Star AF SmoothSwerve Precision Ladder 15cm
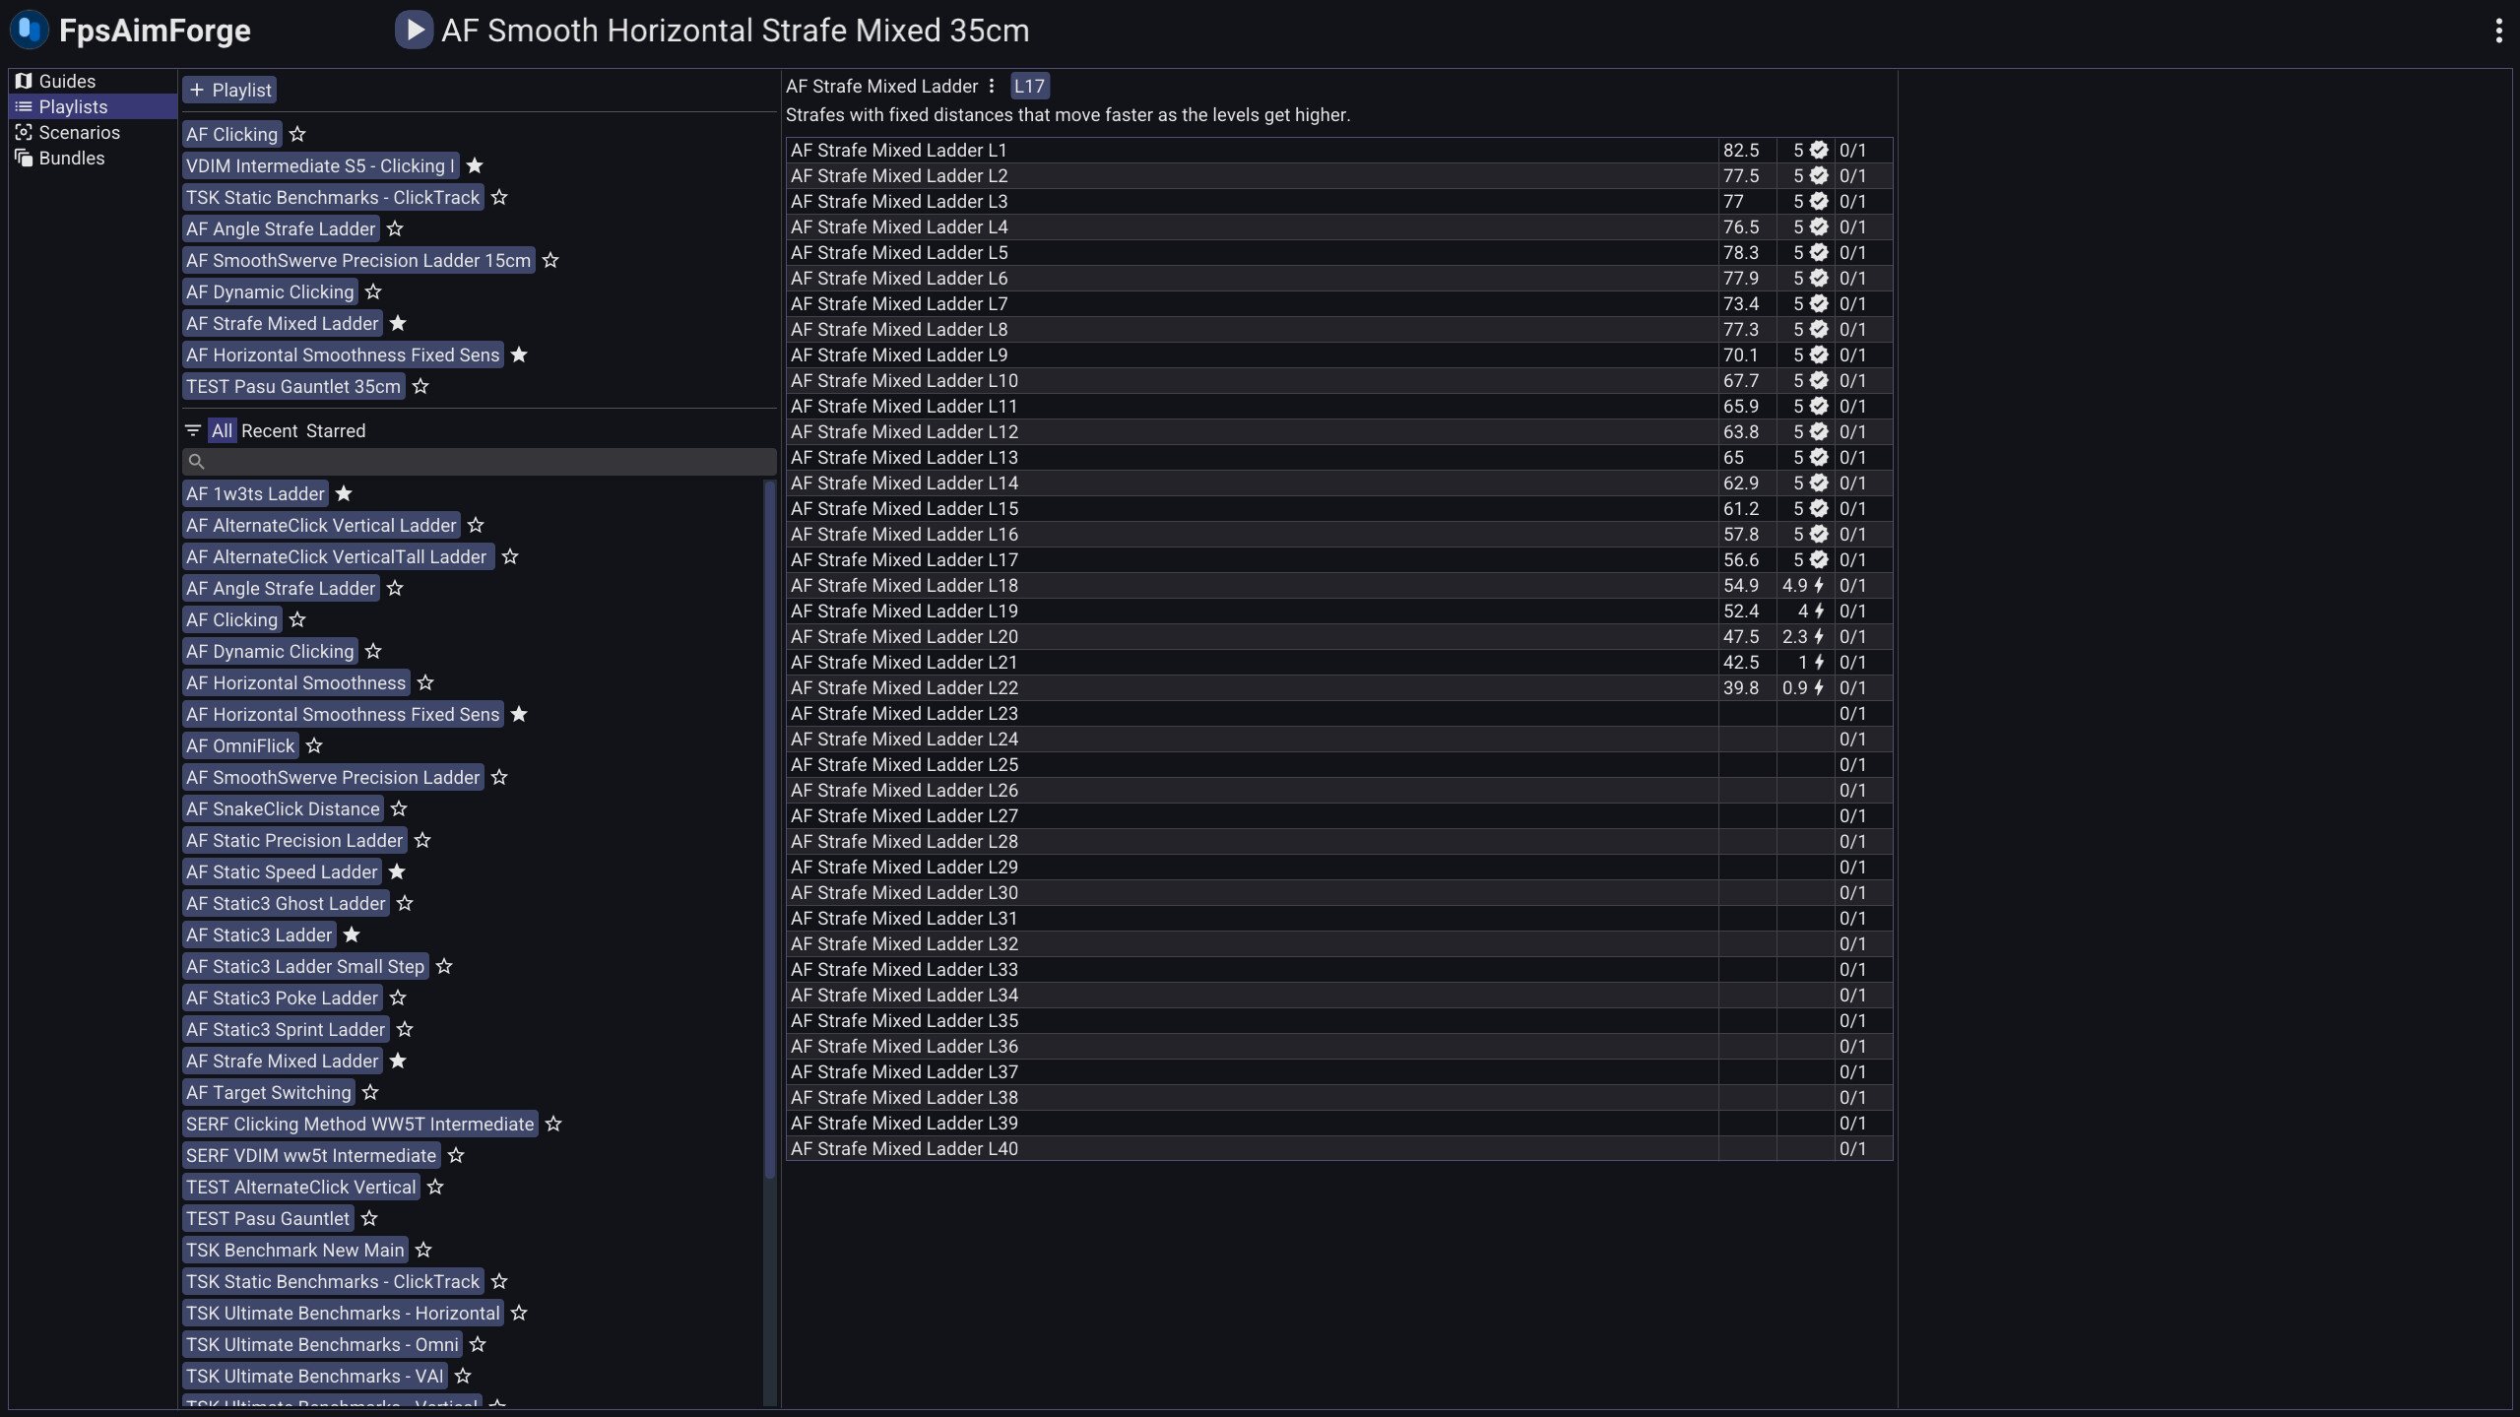This screenshot has height=1417, width=2520. [x=550, y=260]
